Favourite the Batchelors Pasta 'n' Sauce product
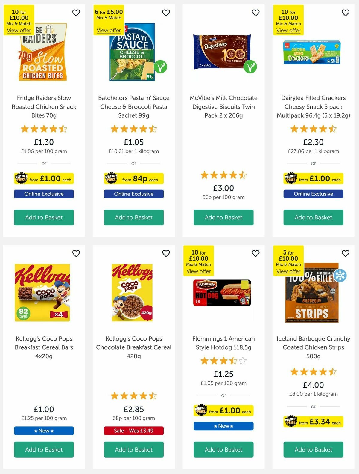359x474 pixels. [x=166, y=13]
